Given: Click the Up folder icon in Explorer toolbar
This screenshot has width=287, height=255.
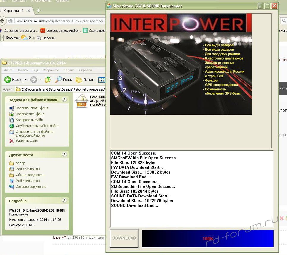Looking at the screenshot, I should coord(48,80).
